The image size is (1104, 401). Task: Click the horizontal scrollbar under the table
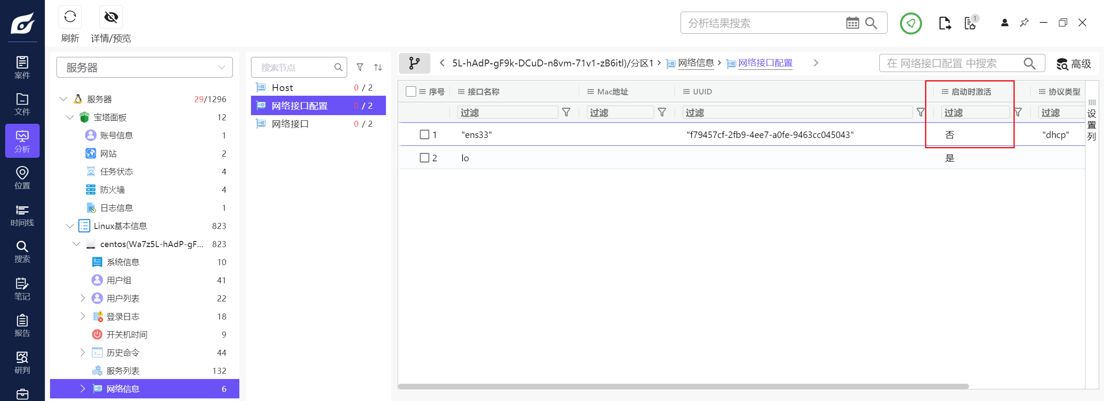coord(683,386)
